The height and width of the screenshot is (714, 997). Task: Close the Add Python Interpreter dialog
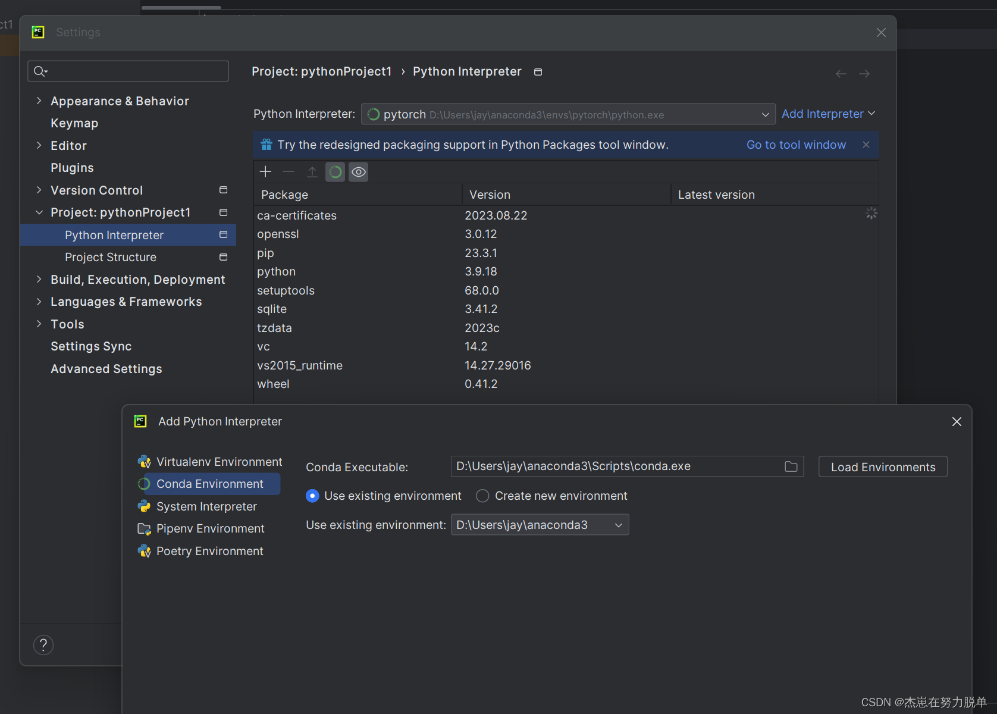957,421
